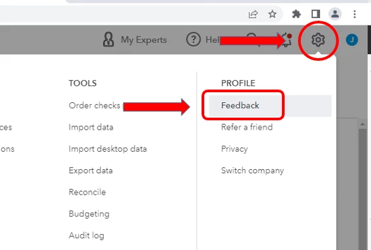
Task: Open My Experts icon
Action: point(108,39)
